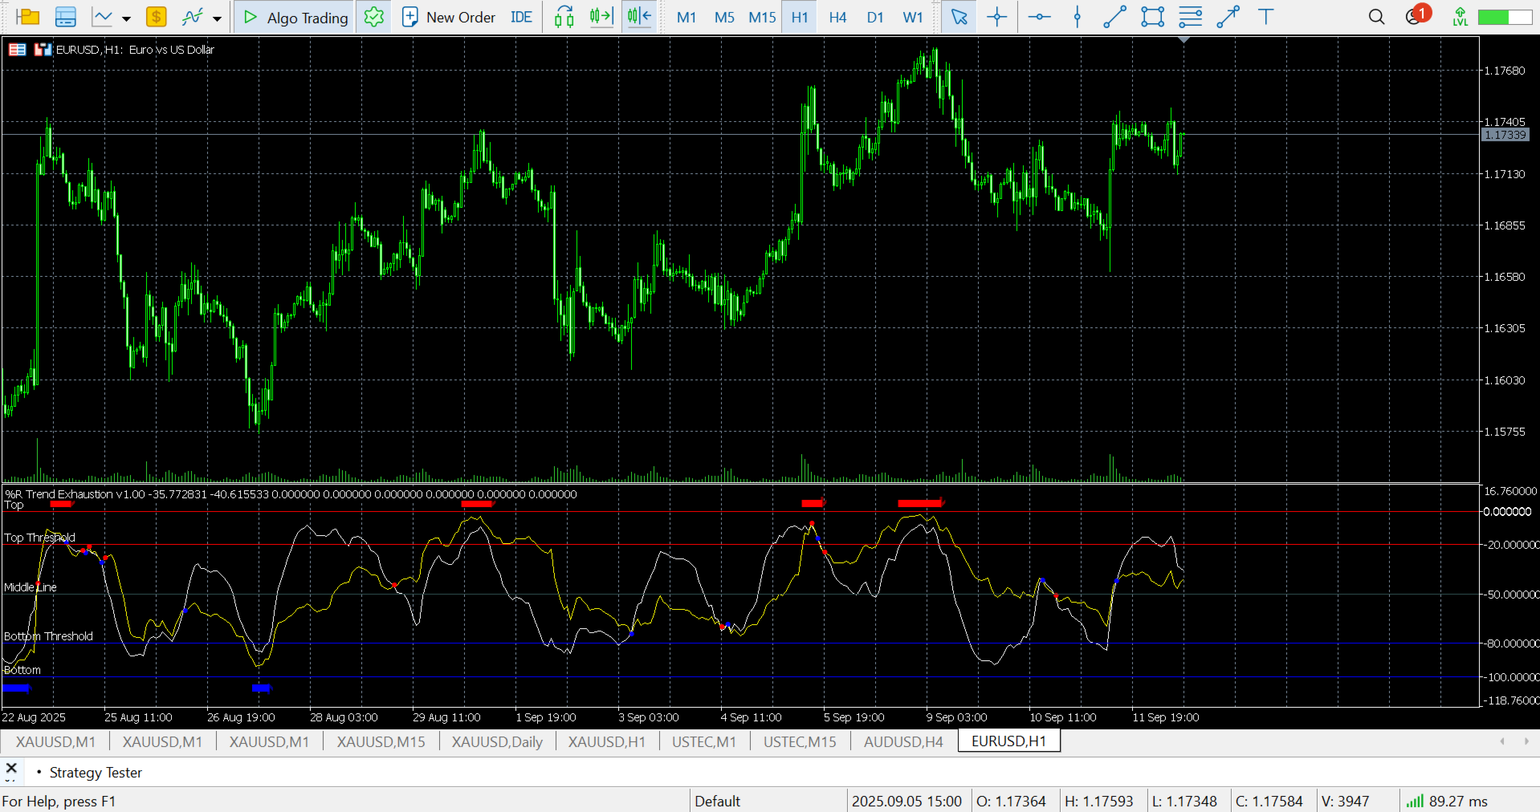
Task: Expand the chart type dropdown arrow
Action: pos(126,18)
